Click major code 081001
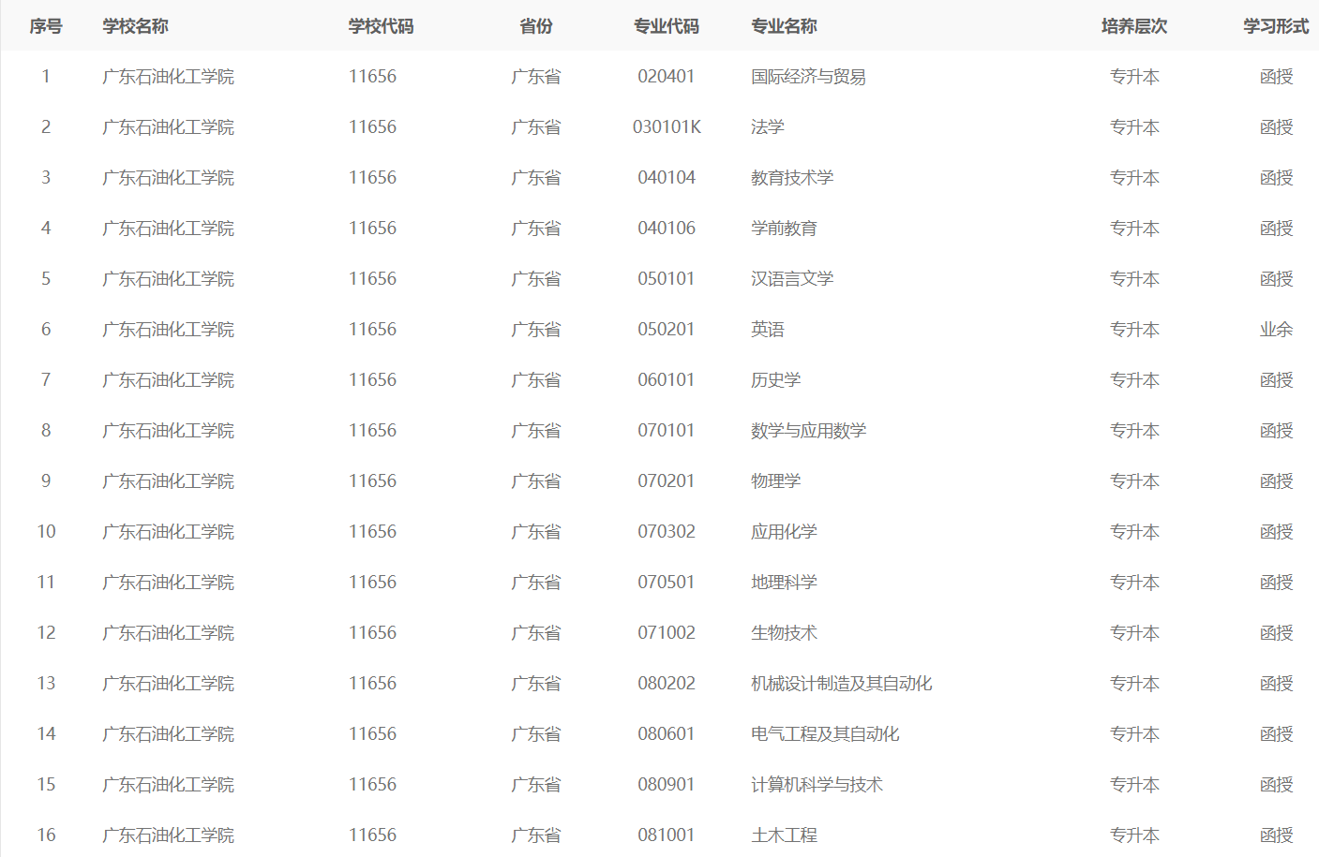 [667, 835]
